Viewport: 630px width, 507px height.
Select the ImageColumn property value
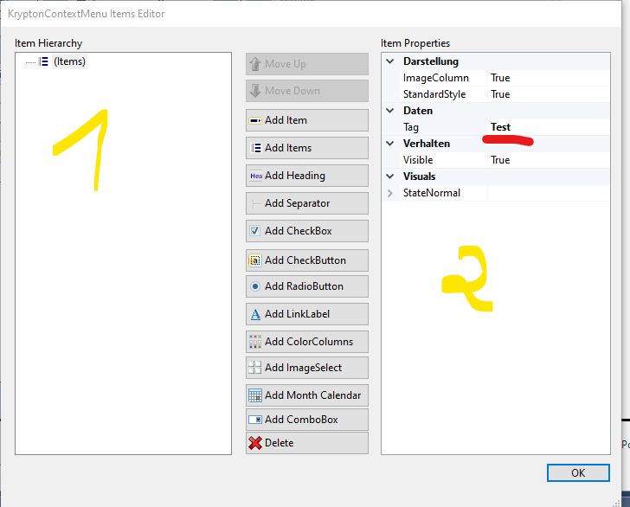[549, 78]
